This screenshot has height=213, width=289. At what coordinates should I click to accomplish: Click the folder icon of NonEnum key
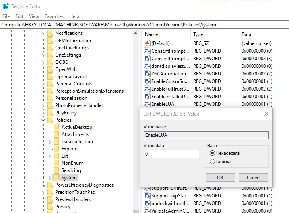click(56, 163)
